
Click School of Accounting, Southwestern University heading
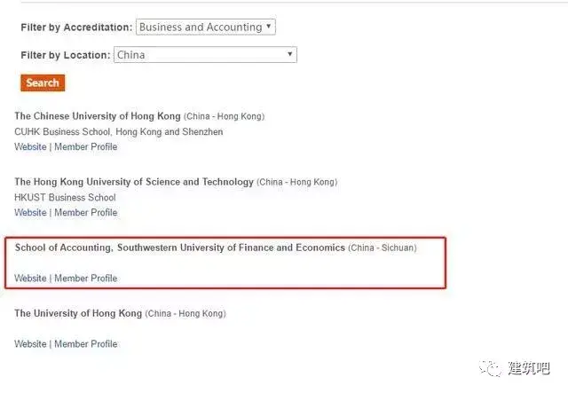tap(179, 248)
